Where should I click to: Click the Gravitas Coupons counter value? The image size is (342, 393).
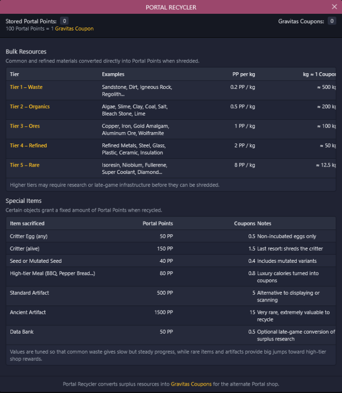tap(332, 21)
